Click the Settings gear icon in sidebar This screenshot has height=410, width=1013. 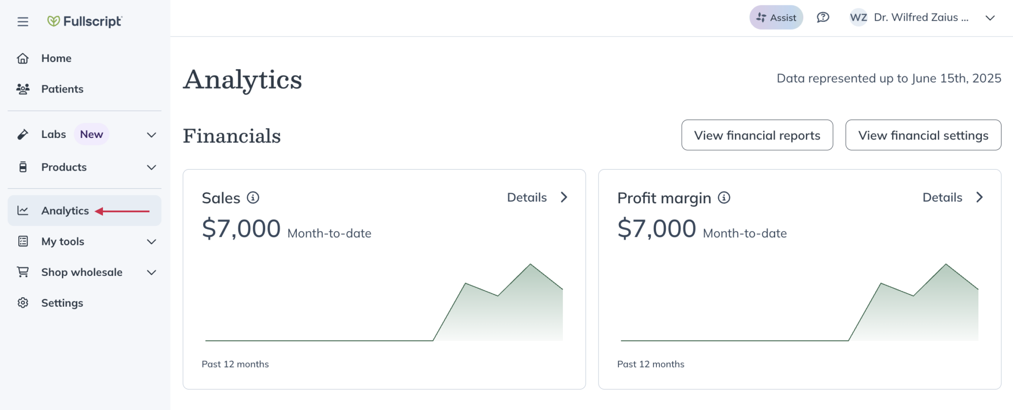pyautogui.click(x=23, y=303)
